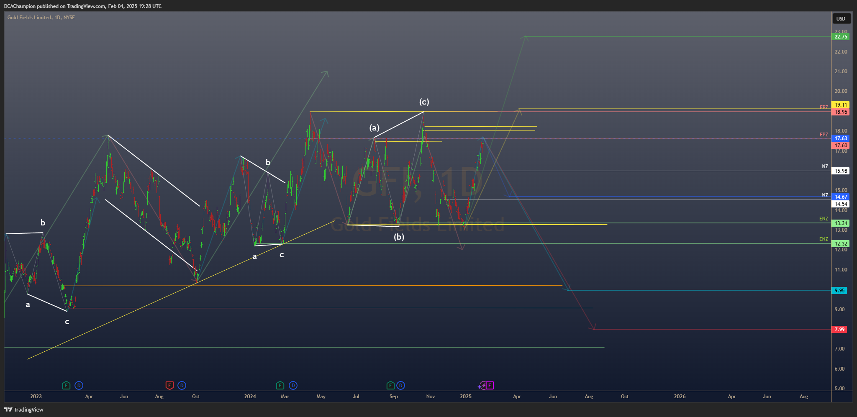
Task: Select the red 7.99 price label
Action: click(x=839, y=330)
